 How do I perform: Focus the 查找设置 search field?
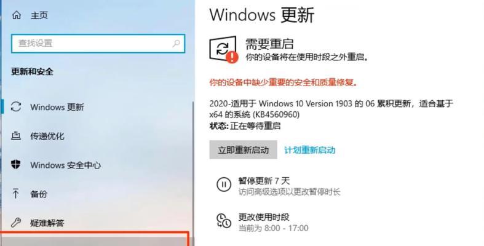point(98,44)
